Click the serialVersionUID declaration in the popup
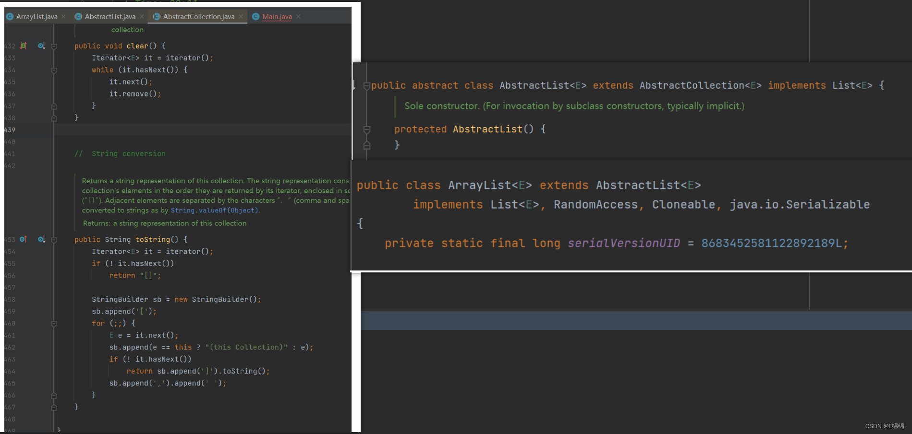The width and height of the screenshot is (912, 434). tap(624, 243)
